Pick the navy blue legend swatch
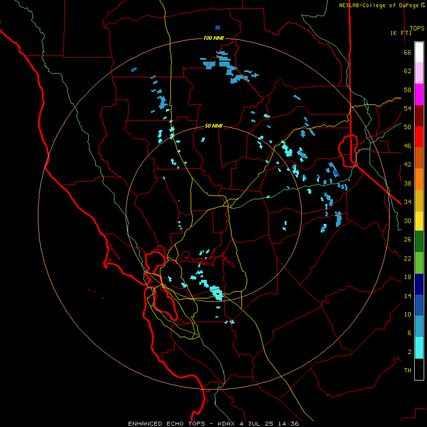427x427 pixels. 419,284
